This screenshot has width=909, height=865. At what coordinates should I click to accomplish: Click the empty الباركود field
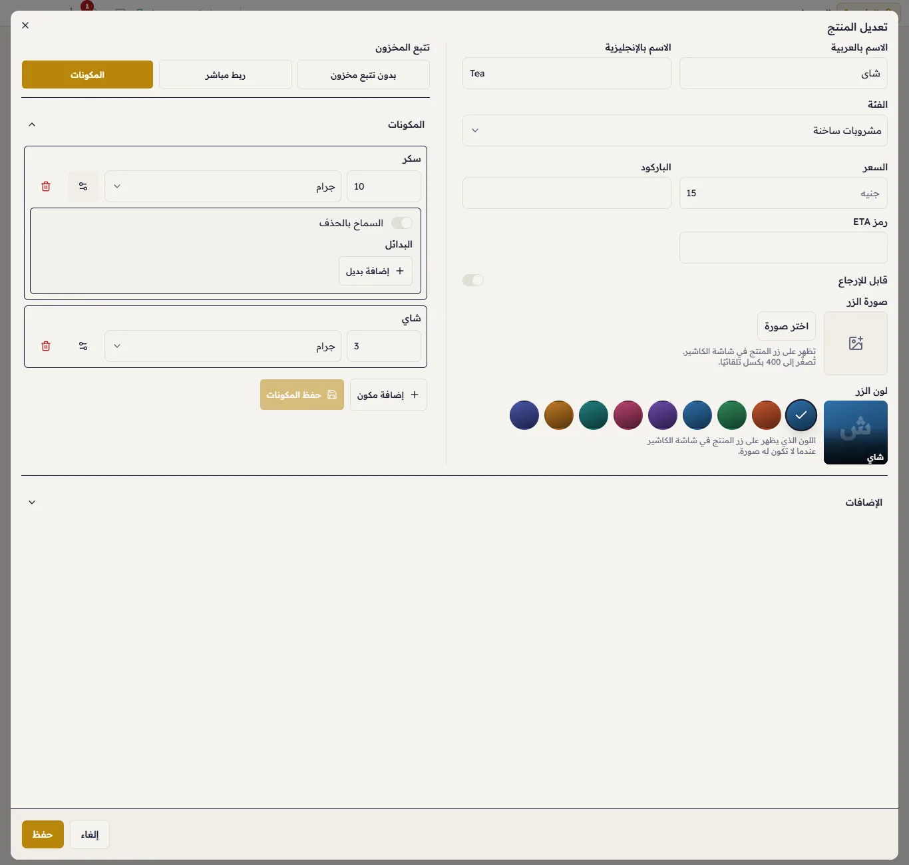[x=567, y=193]
